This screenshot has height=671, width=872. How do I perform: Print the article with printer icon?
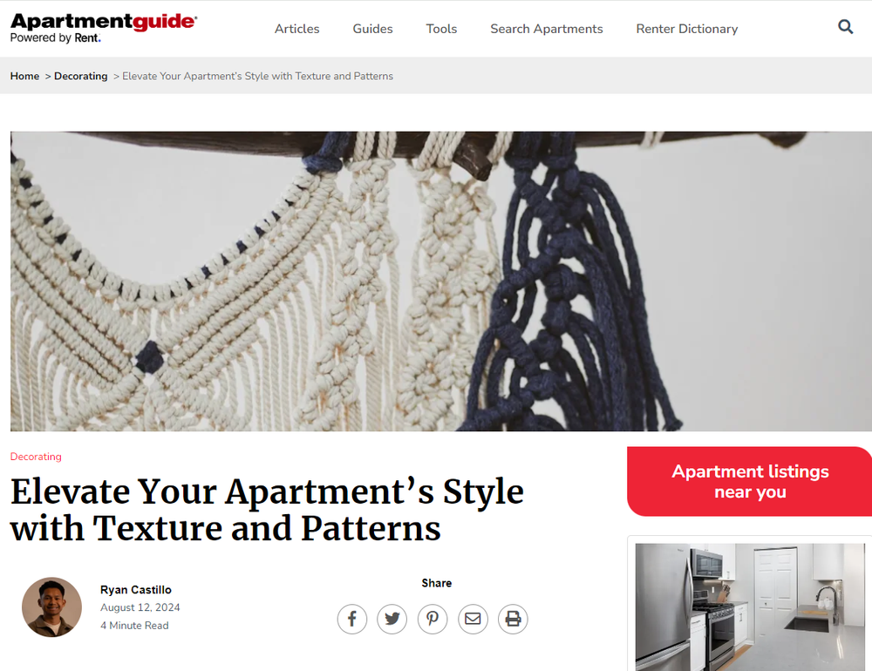(513, 619)
